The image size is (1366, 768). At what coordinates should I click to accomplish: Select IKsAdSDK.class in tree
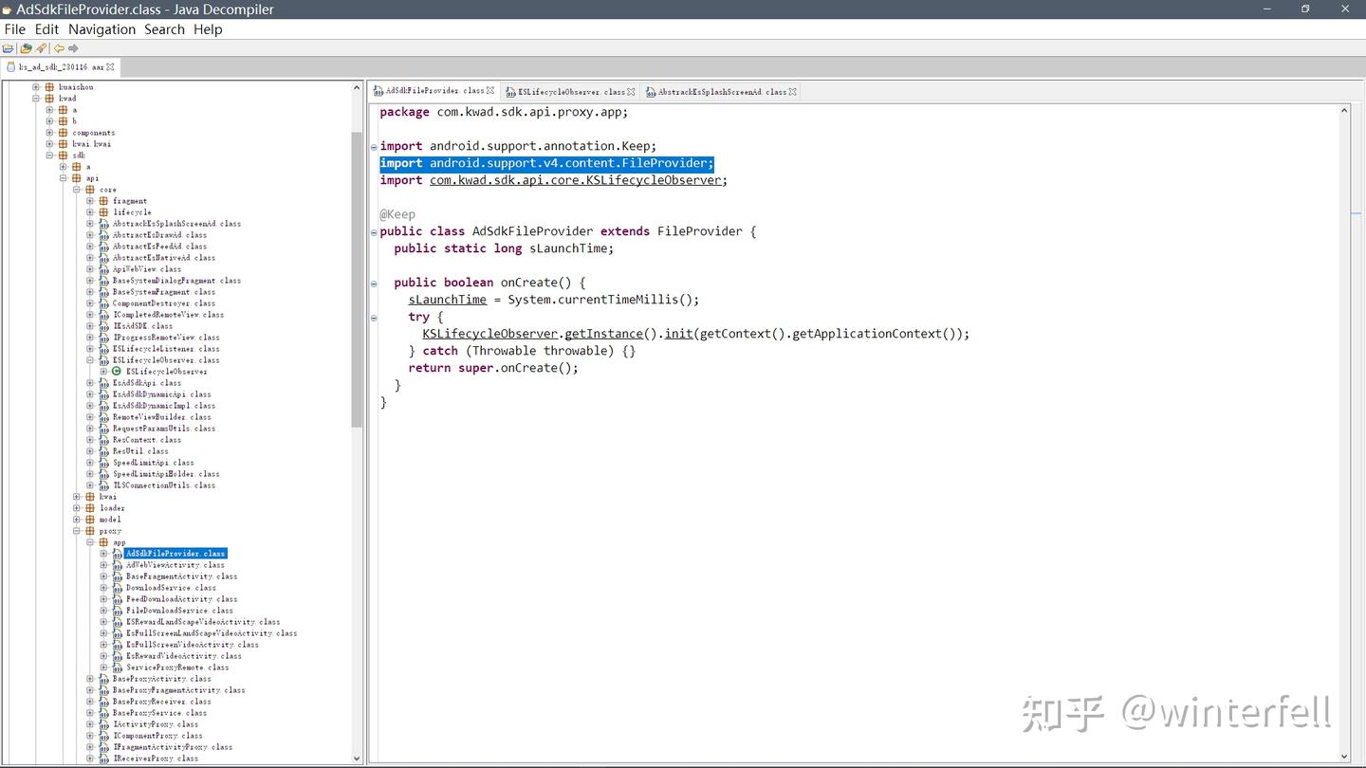coord(142,326)
